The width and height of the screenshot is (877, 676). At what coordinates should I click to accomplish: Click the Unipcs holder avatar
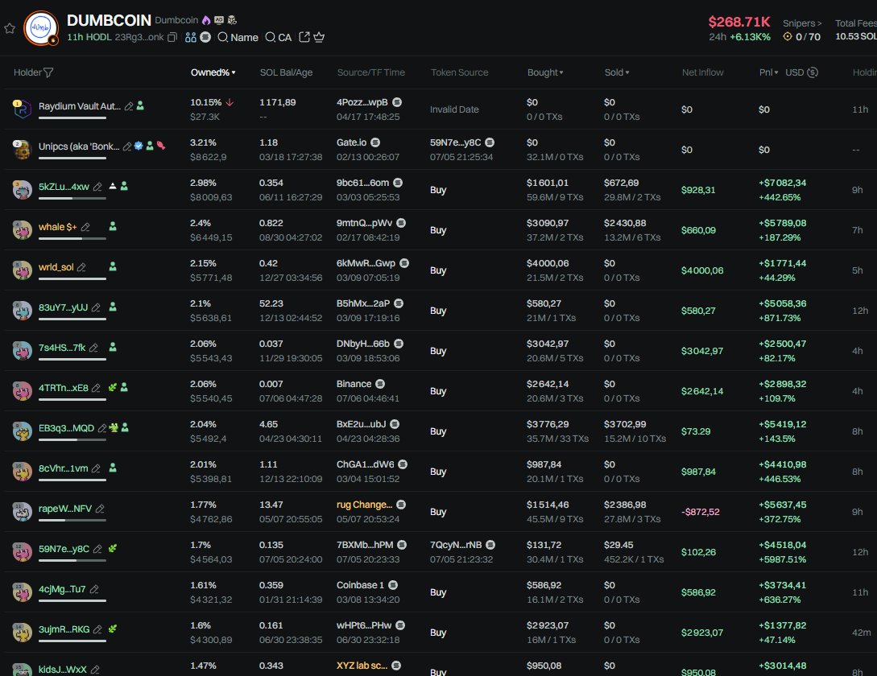pos(22,150)
